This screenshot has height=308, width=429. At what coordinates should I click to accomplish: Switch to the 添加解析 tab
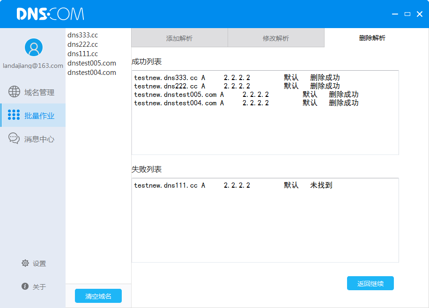click(x=179, y=38)
